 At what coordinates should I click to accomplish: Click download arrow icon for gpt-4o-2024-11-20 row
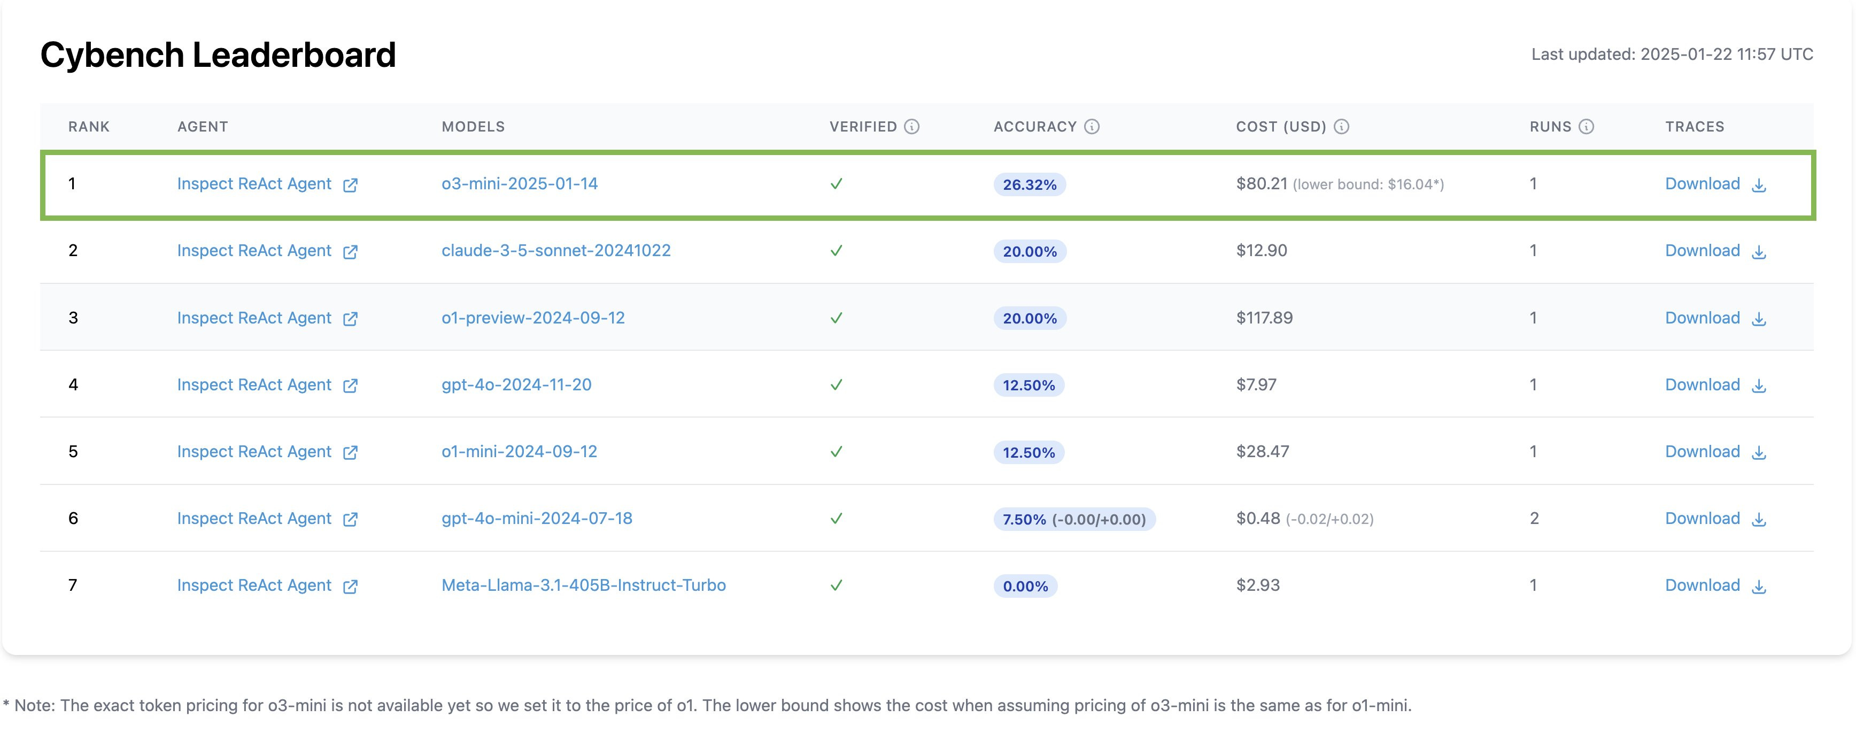coord(1759,386)
